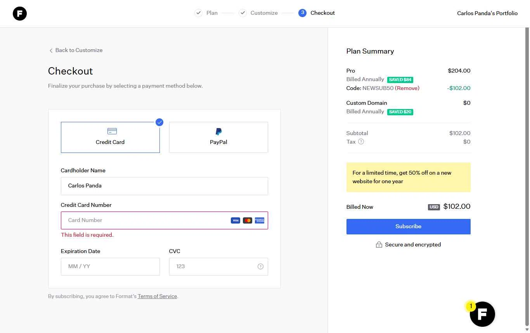Focus the Credit Card Number field
Viewport: 530px width, 333px height.
coord(165,220)
